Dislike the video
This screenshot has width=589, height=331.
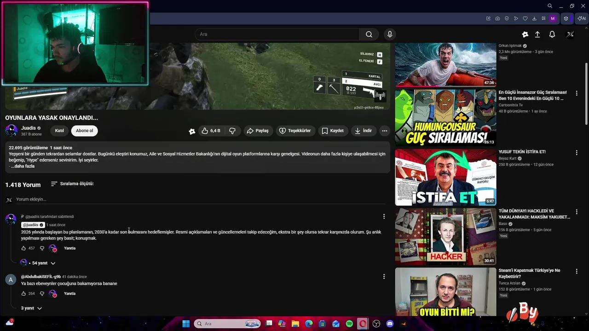click(x=232, y=131)
